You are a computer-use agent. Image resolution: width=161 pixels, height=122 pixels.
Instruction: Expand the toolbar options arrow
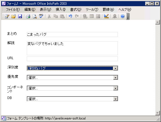[128, 16]
